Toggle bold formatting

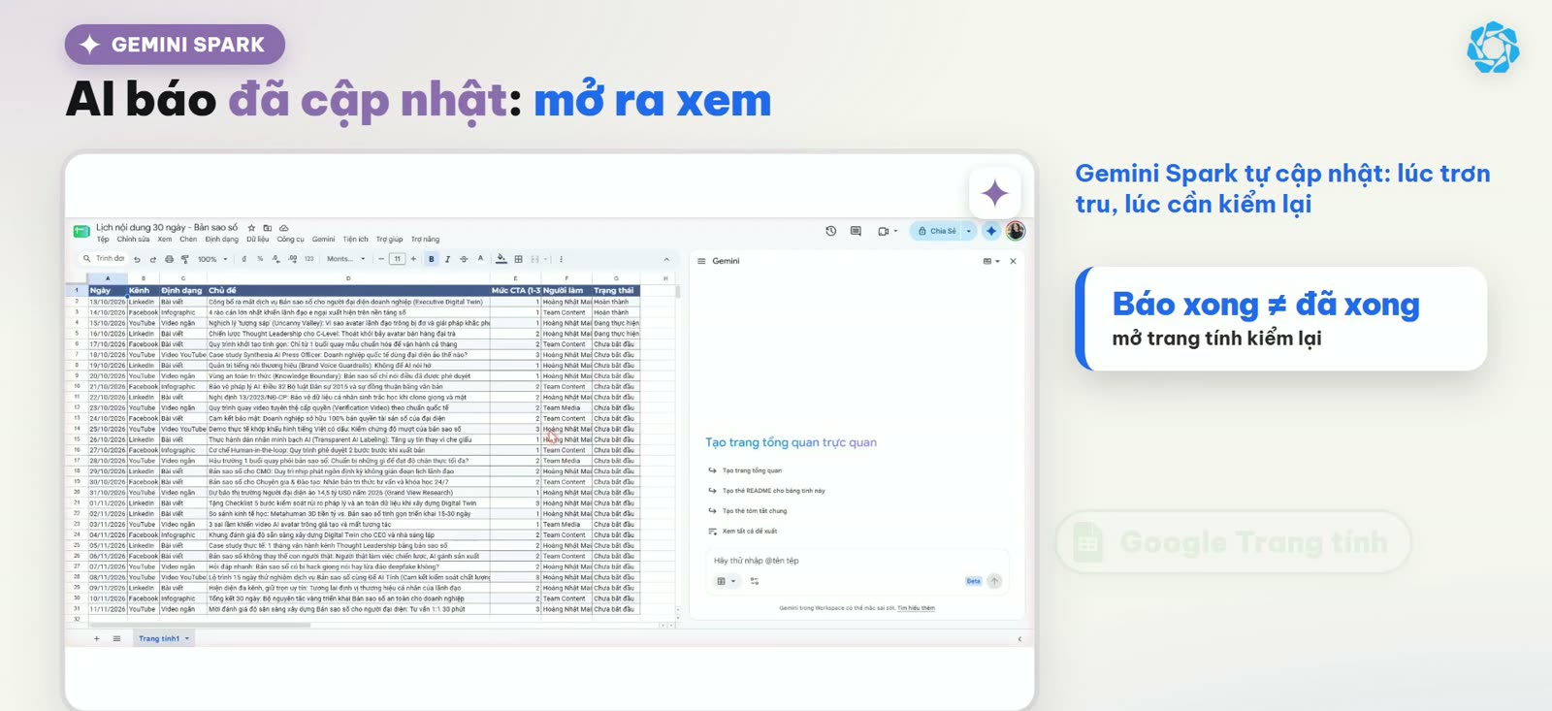432,259
